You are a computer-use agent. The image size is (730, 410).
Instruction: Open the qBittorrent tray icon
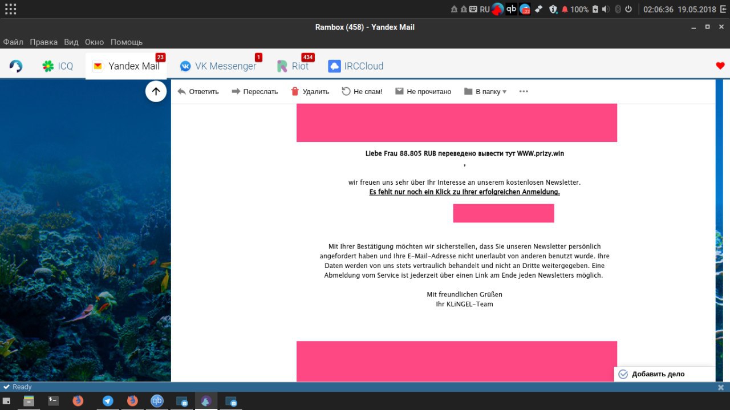pos(512,9)
